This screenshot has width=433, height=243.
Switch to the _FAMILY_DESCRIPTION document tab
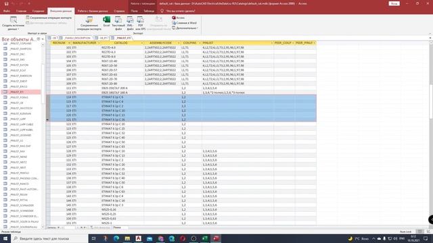(x=75, y=38)
